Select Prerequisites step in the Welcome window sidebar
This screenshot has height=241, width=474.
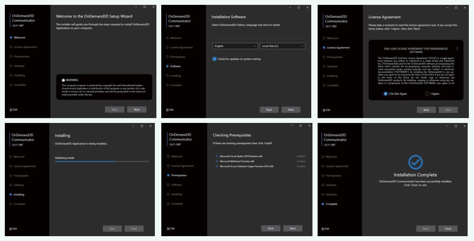20,57
